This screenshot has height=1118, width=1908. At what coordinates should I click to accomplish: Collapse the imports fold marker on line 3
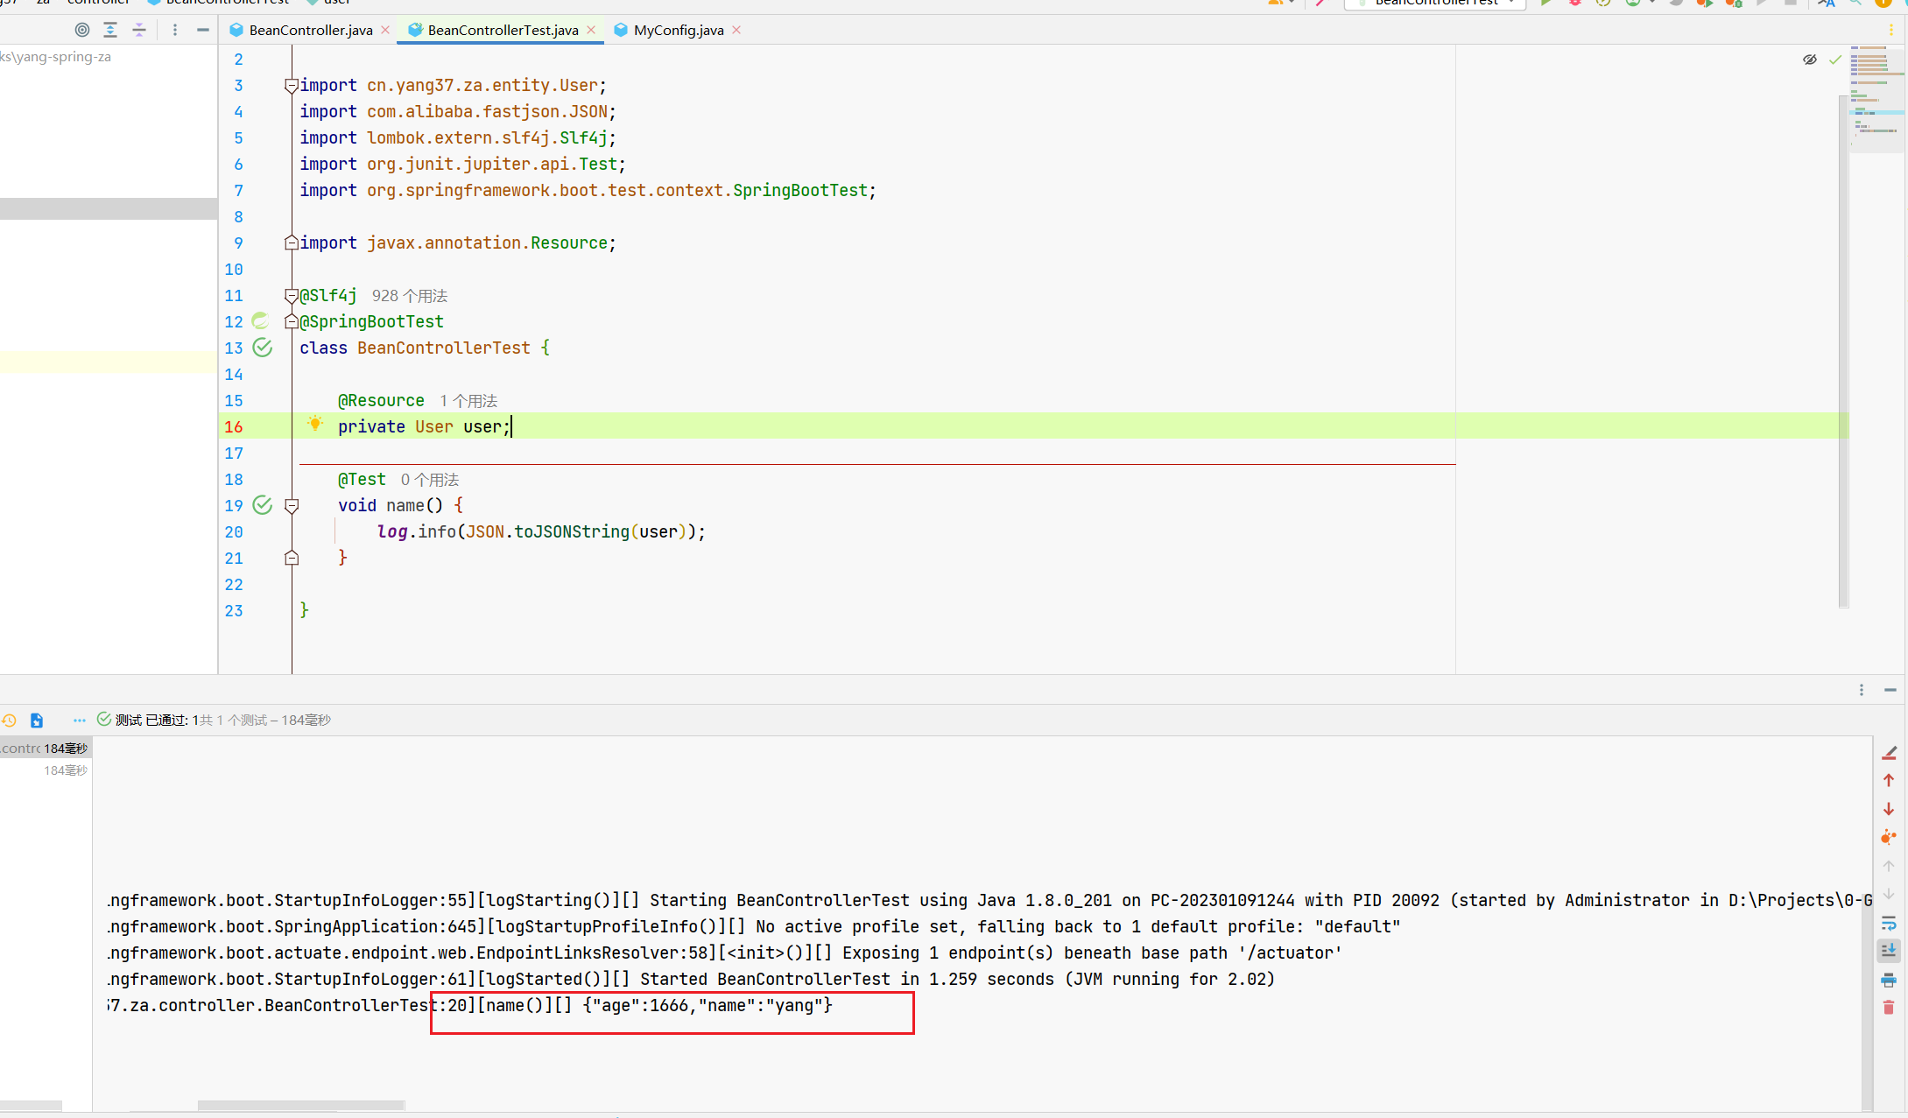(292, 86)
